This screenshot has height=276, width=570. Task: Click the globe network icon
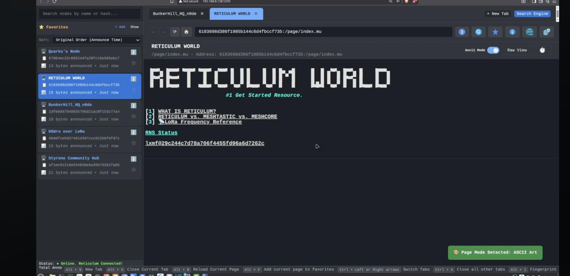(529, 32)
